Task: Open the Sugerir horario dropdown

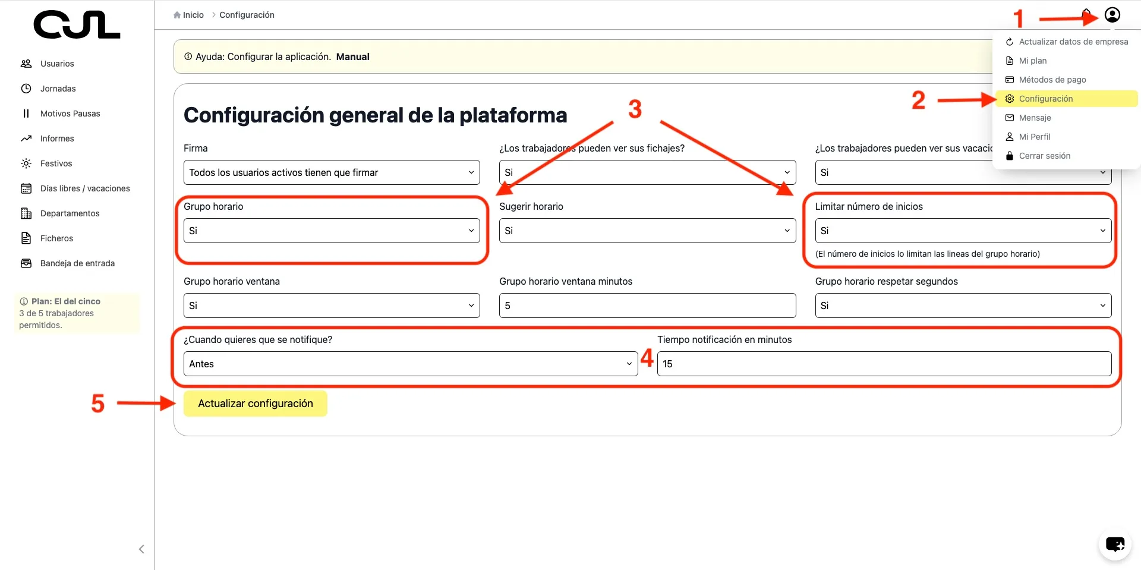Action: click(647, 231)
